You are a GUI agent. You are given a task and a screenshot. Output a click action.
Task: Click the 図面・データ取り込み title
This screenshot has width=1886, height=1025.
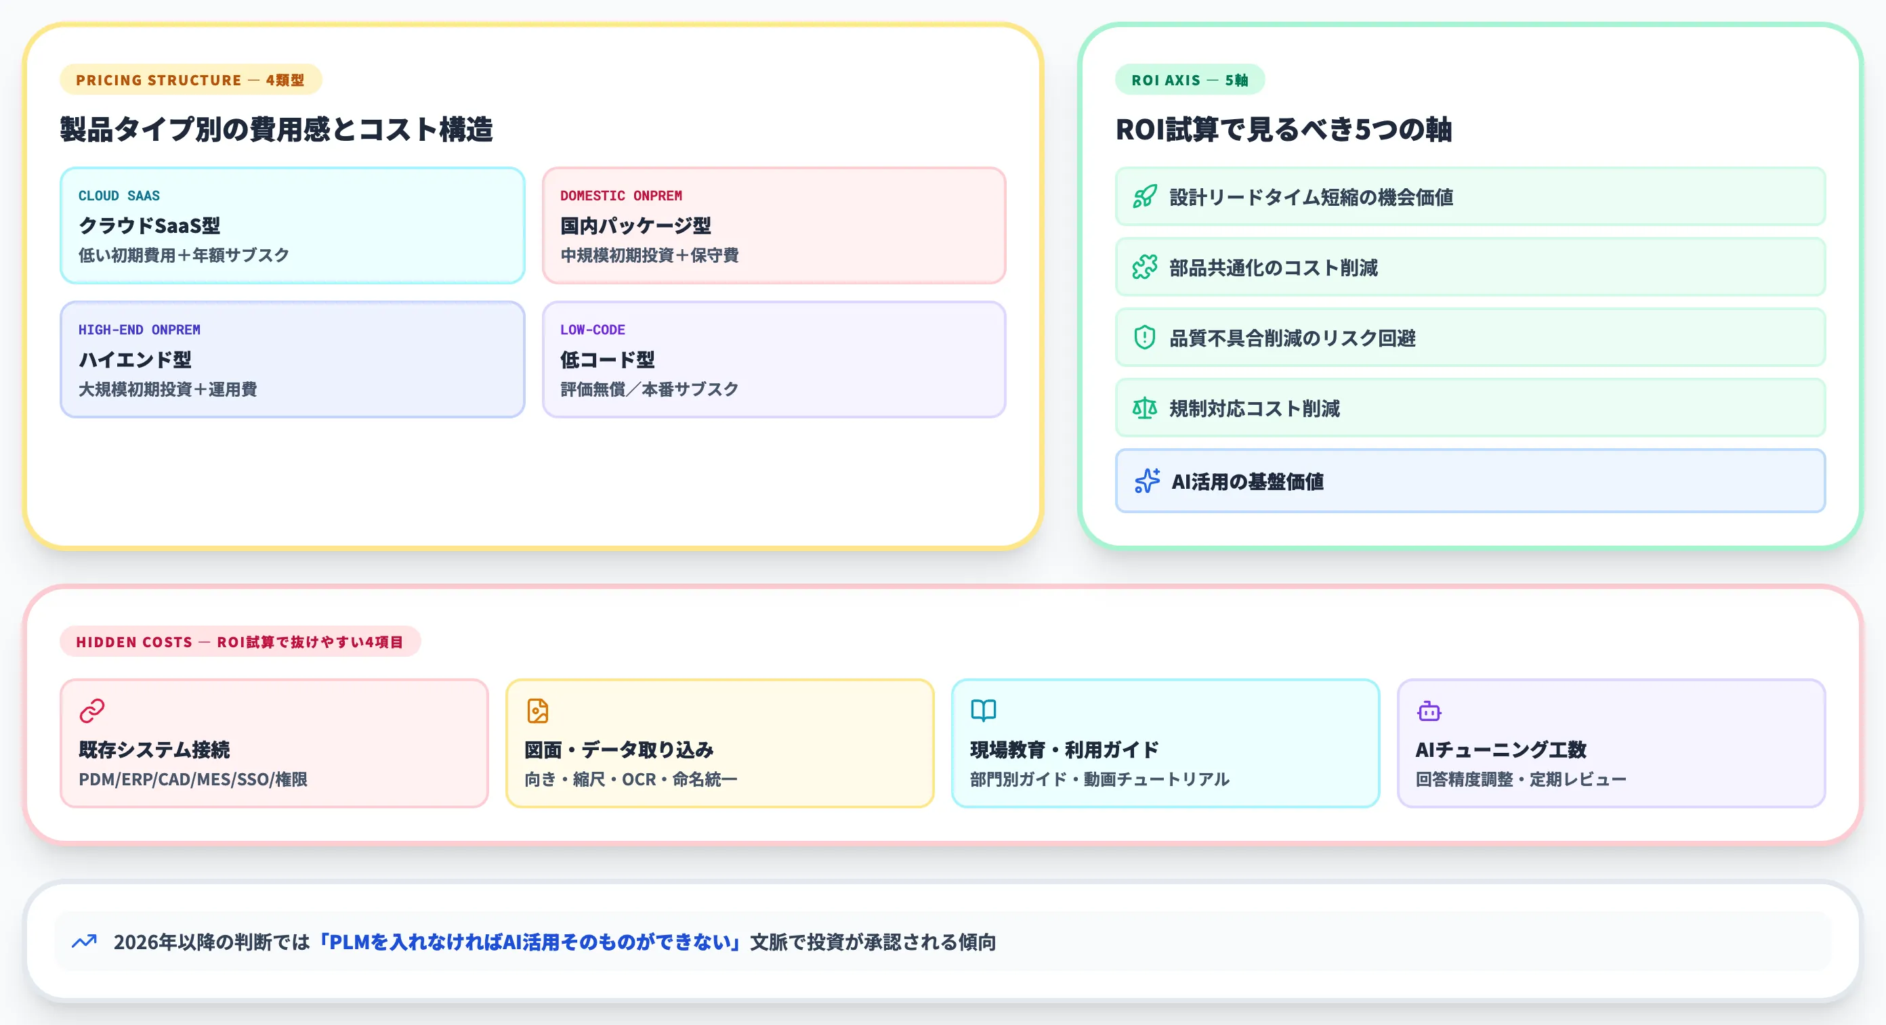tap(619, 749)
